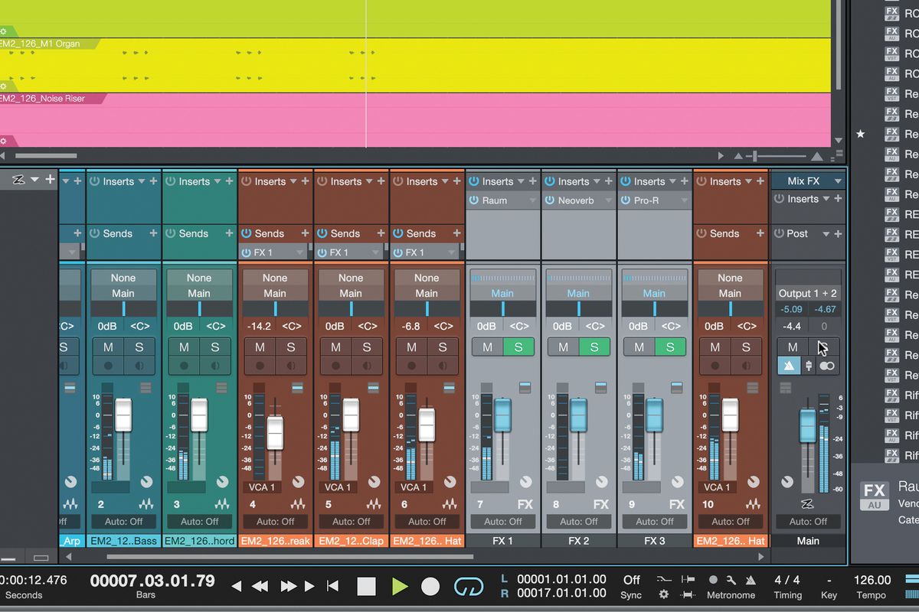
Task: Arm channel 2 for recording
Action: [x=108, y=366]
